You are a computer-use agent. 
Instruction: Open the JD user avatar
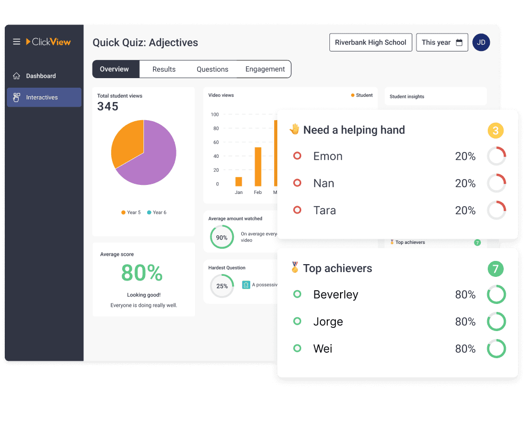click(481, 43)
